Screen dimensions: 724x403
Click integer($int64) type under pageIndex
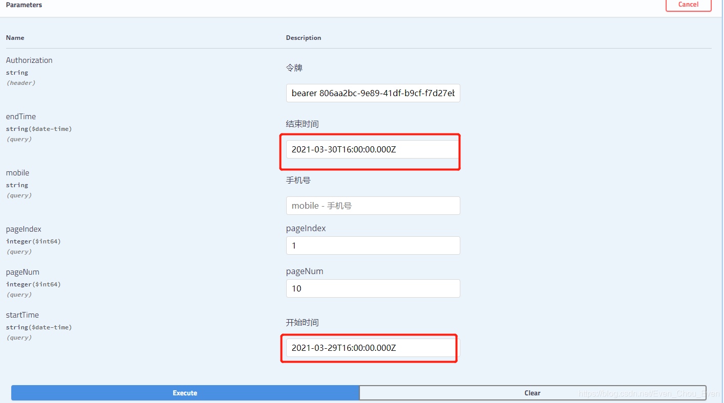click(x=33, y=241)
